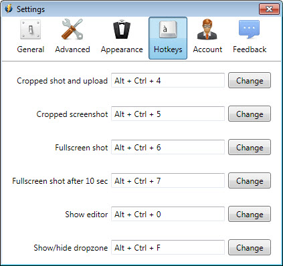This screenshot has width=283, height=266.
Task: Change the Cropped screenshot hotkey
Action: pyautogui.click(x=250, y=114)
